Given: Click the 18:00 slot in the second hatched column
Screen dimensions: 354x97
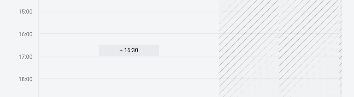Looking at the screenshot, I should pyautogui.click(x=309, y=88).
